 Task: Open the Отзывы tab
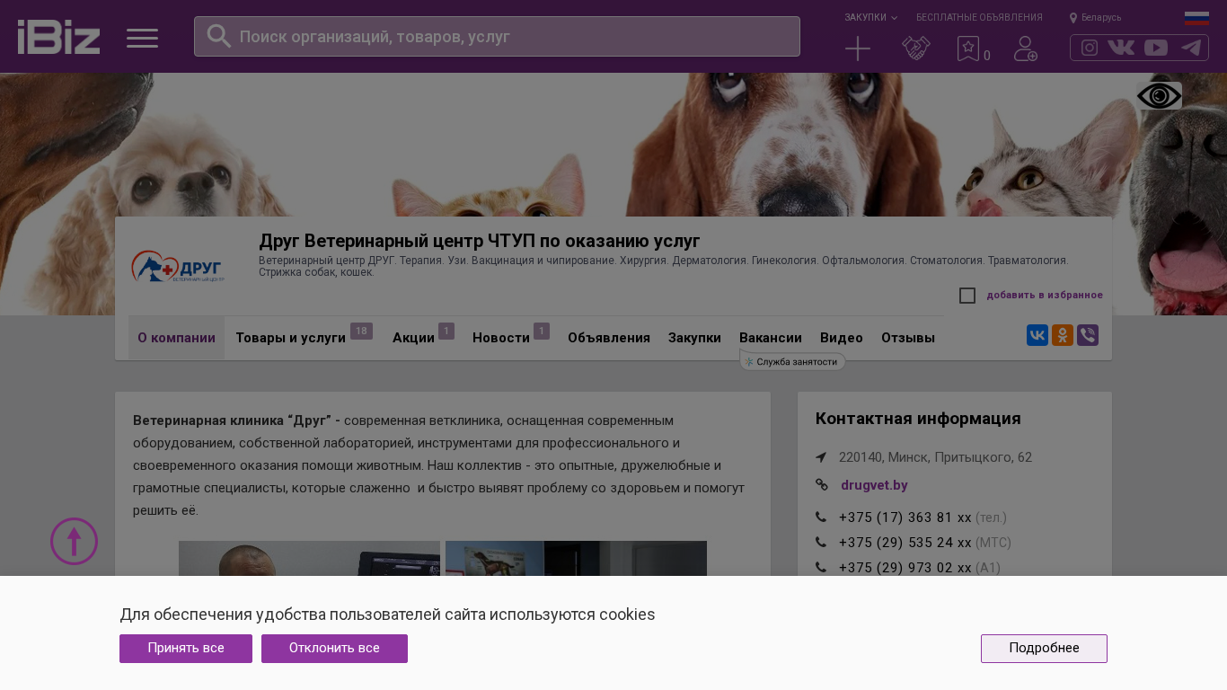pyautogui.click(x=908, y=338)
